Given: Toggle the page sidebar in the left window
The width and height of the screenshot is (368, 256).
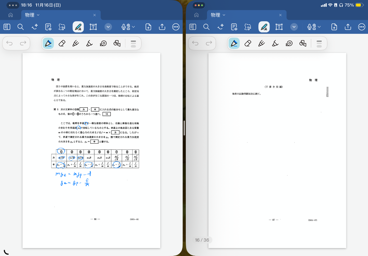Looking at the screenshot, I should point(7,27).
